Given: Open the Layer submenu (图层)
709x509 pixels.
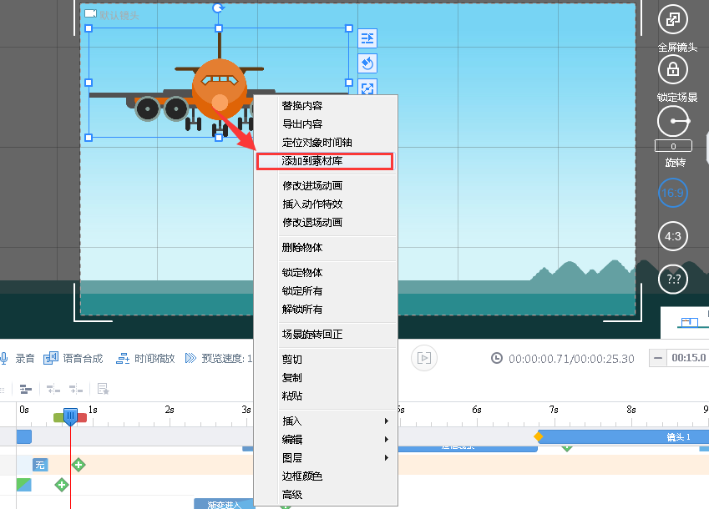Looking at the screenshot, I should [x=322, y=457].
